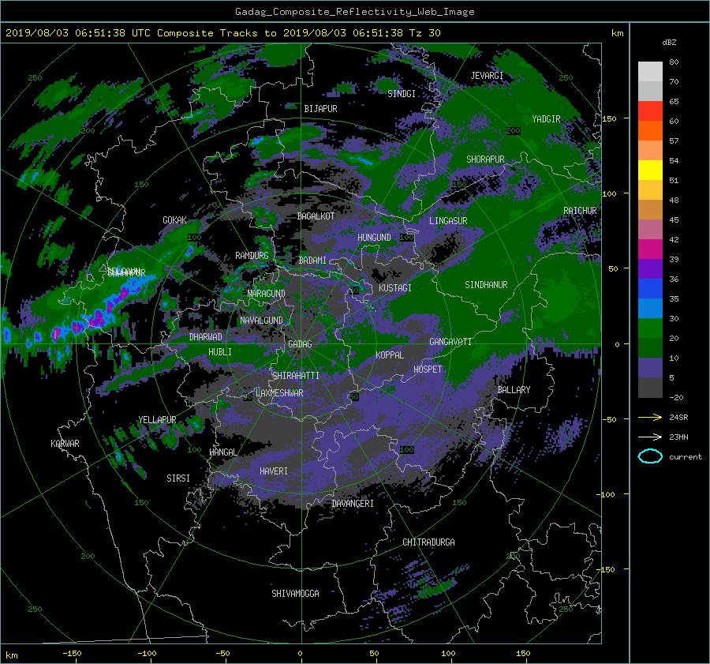Viewport: 710px width, 664px height.
Task: Click the HUBLI city label
Action: 219,351
